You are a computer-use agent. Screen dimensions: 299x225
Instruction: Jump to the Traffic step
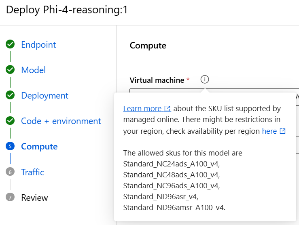tap(33, 172)
